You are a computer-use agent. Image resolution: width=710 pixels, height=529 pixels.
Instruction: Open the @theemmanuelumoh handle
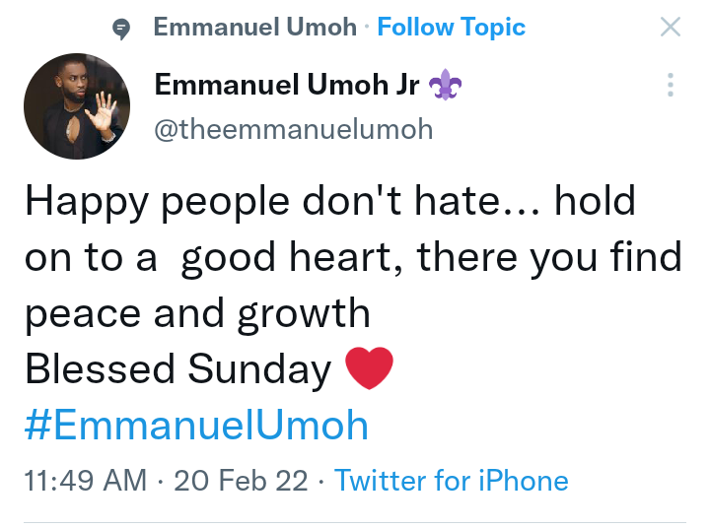point(293,129)
